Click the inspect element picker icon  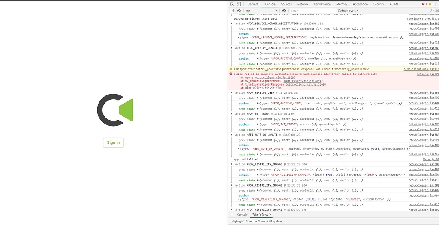[x=232, y=4]
